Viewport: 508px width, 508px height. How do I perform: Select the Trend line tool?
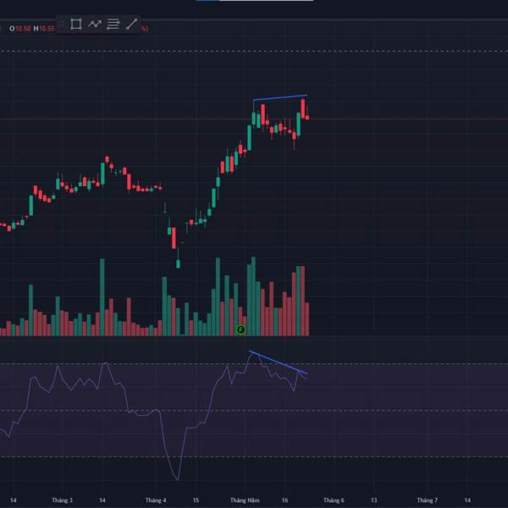[131, 25]
